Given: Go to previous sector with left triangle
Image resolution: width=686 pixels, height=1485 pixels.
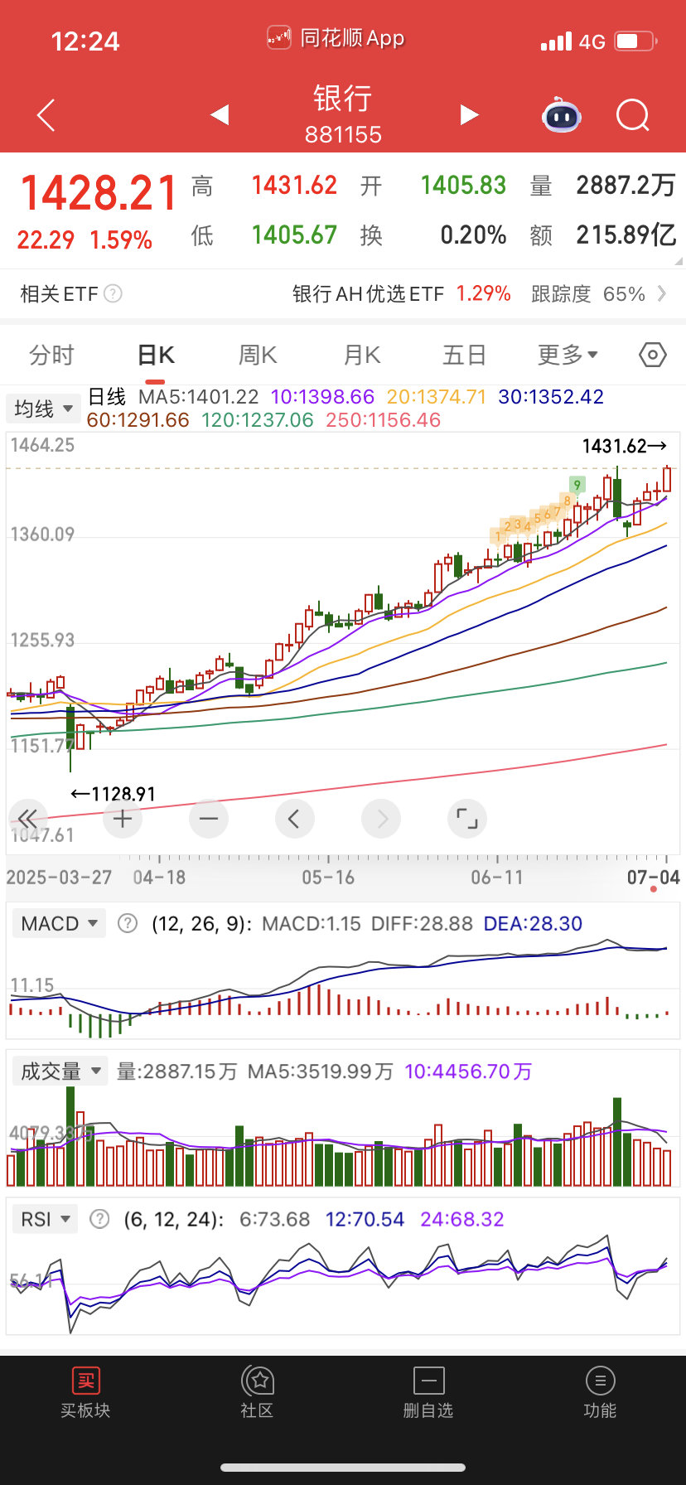Looking at the screenshot, I should point(220,114).
